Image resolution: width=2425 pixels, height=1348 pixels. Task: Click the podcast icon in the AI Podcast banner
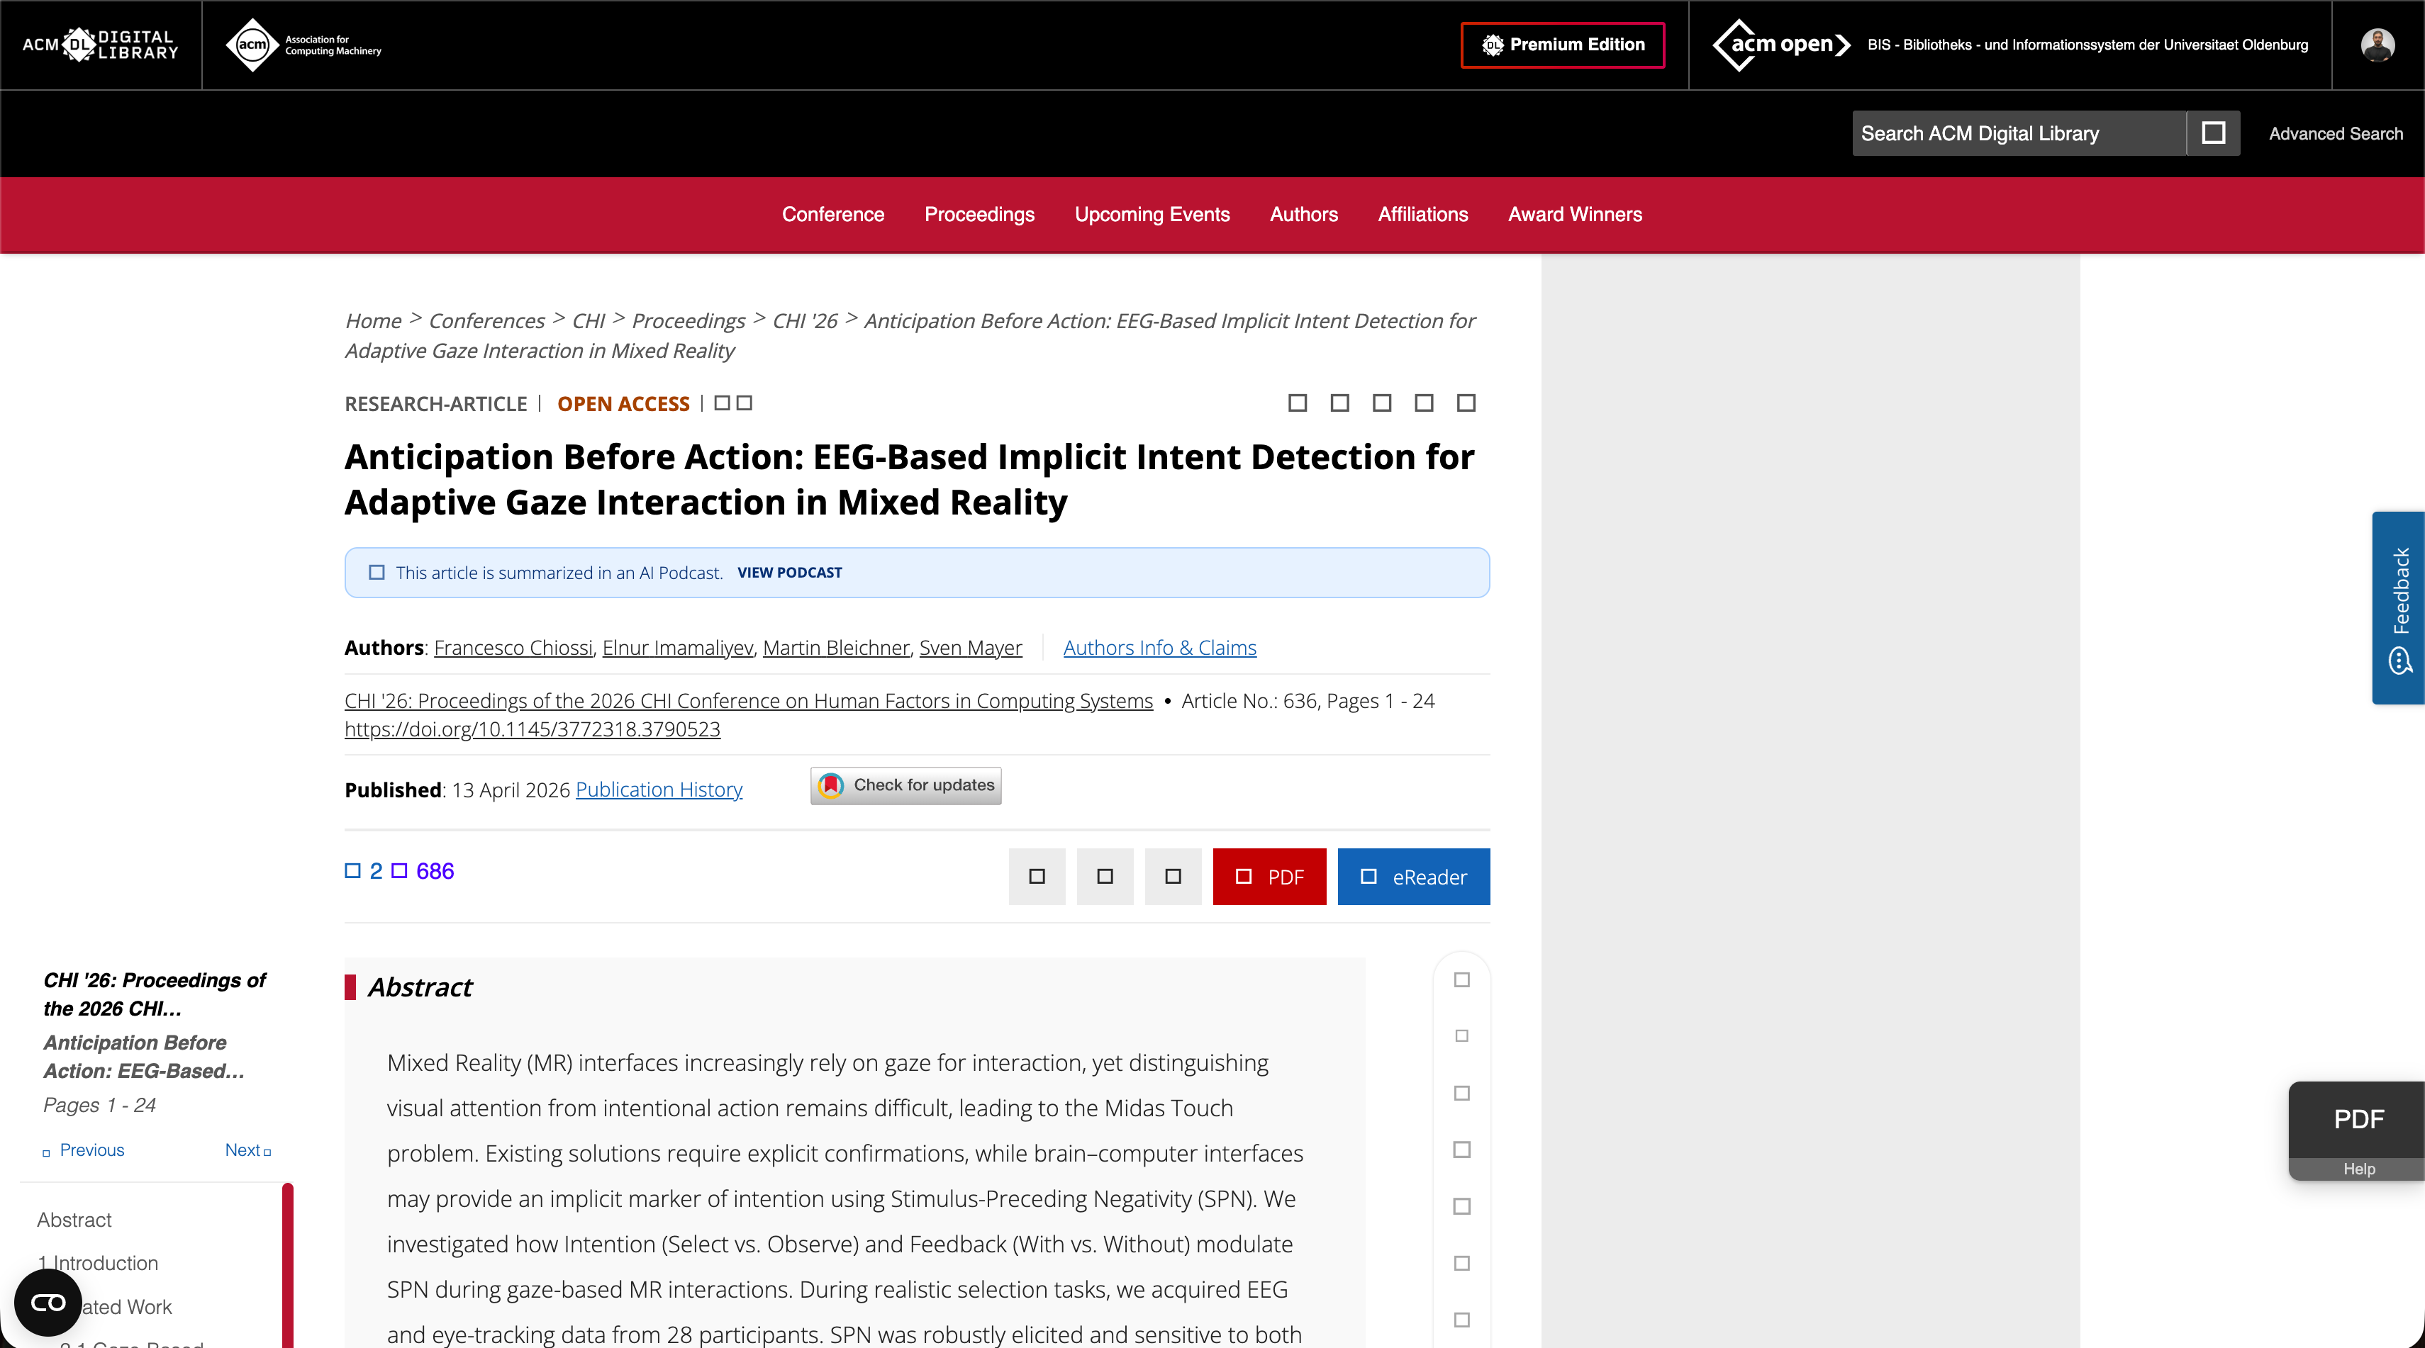(x=377, y=572)
